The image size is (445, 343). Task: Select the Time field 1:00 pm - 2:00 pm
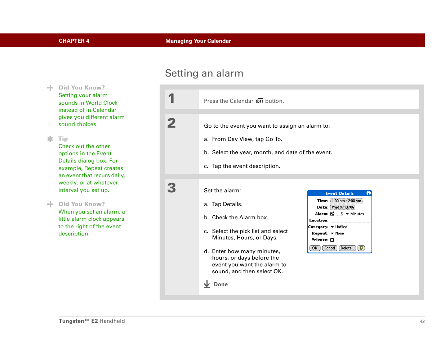pyautogui.click(x=346, y=201)
